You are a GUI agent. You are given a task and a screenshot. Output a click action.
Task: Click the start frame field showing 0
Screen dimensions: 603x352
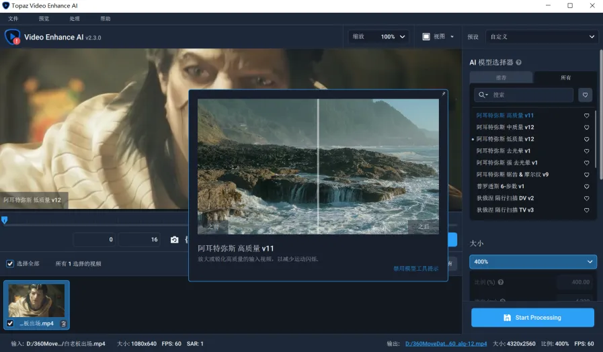(95, 239)
